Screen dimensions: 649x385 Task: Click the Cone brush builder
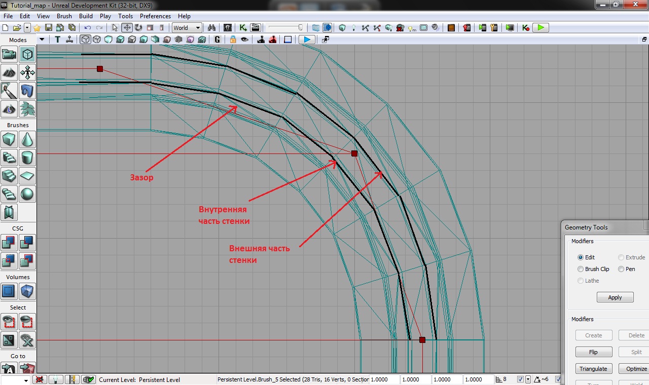27,139
